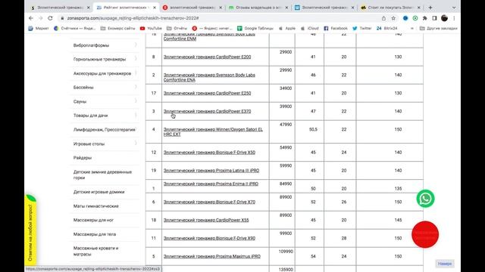The height and width of the screenshot is (272, 485).
Task: Click the Наверх back-to-top button
Action: point(445,264)
